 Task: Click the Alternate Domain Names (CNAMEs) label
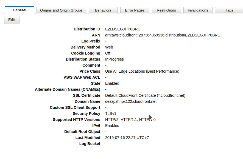click(68, 89)
